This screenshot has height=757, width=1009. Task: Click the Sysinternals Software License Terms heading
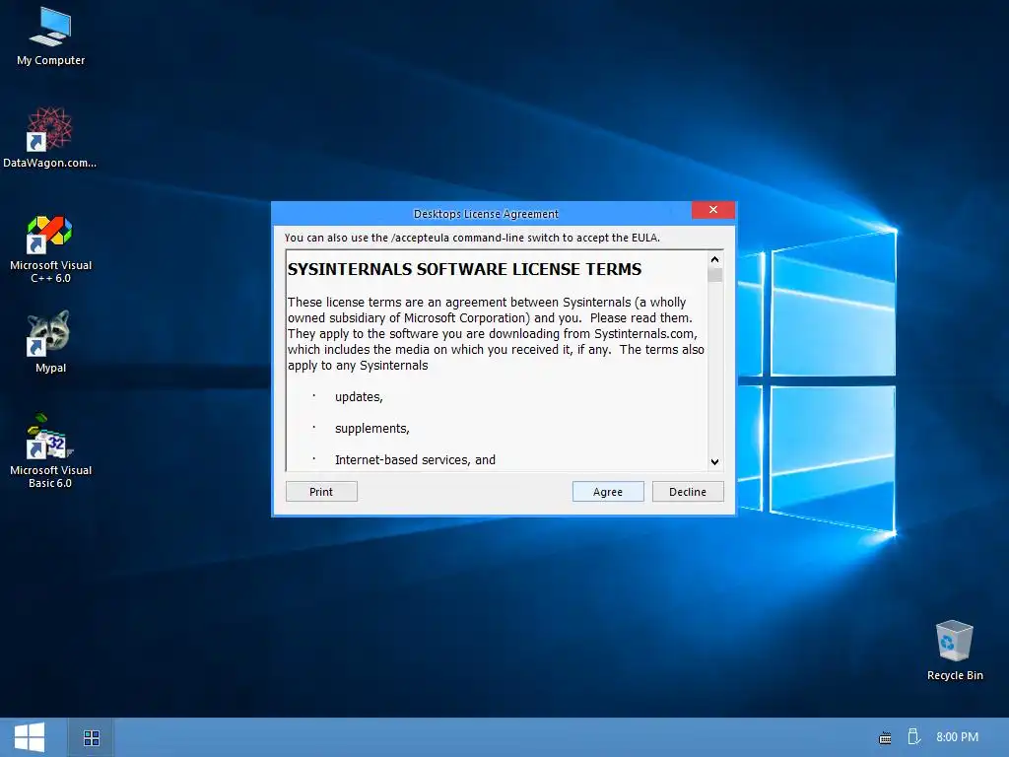pyautogui.click(x=465, y=269)
